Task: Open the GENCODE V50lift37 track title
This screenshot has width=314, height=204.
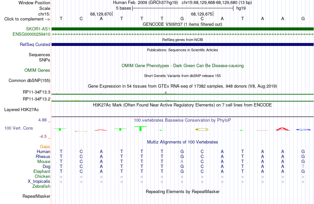Action: 182,24
